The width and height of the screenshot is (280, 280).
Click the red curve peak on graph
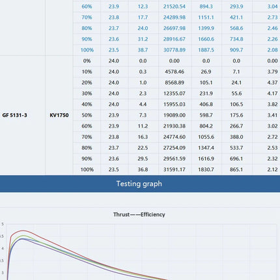tap(23, 231)
